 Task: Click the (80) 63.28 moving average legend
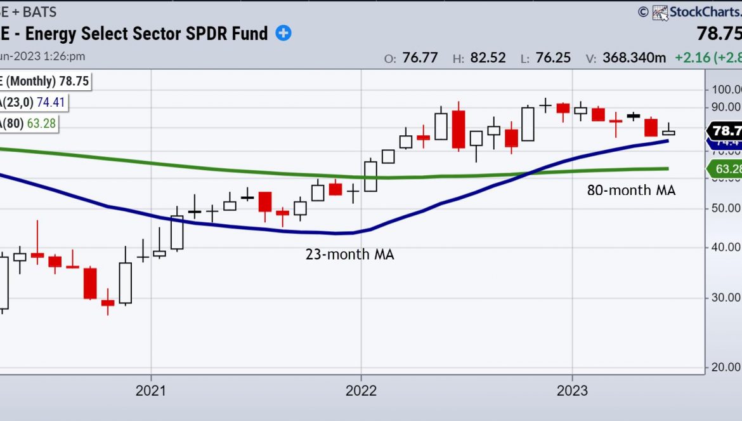(29, 123)
